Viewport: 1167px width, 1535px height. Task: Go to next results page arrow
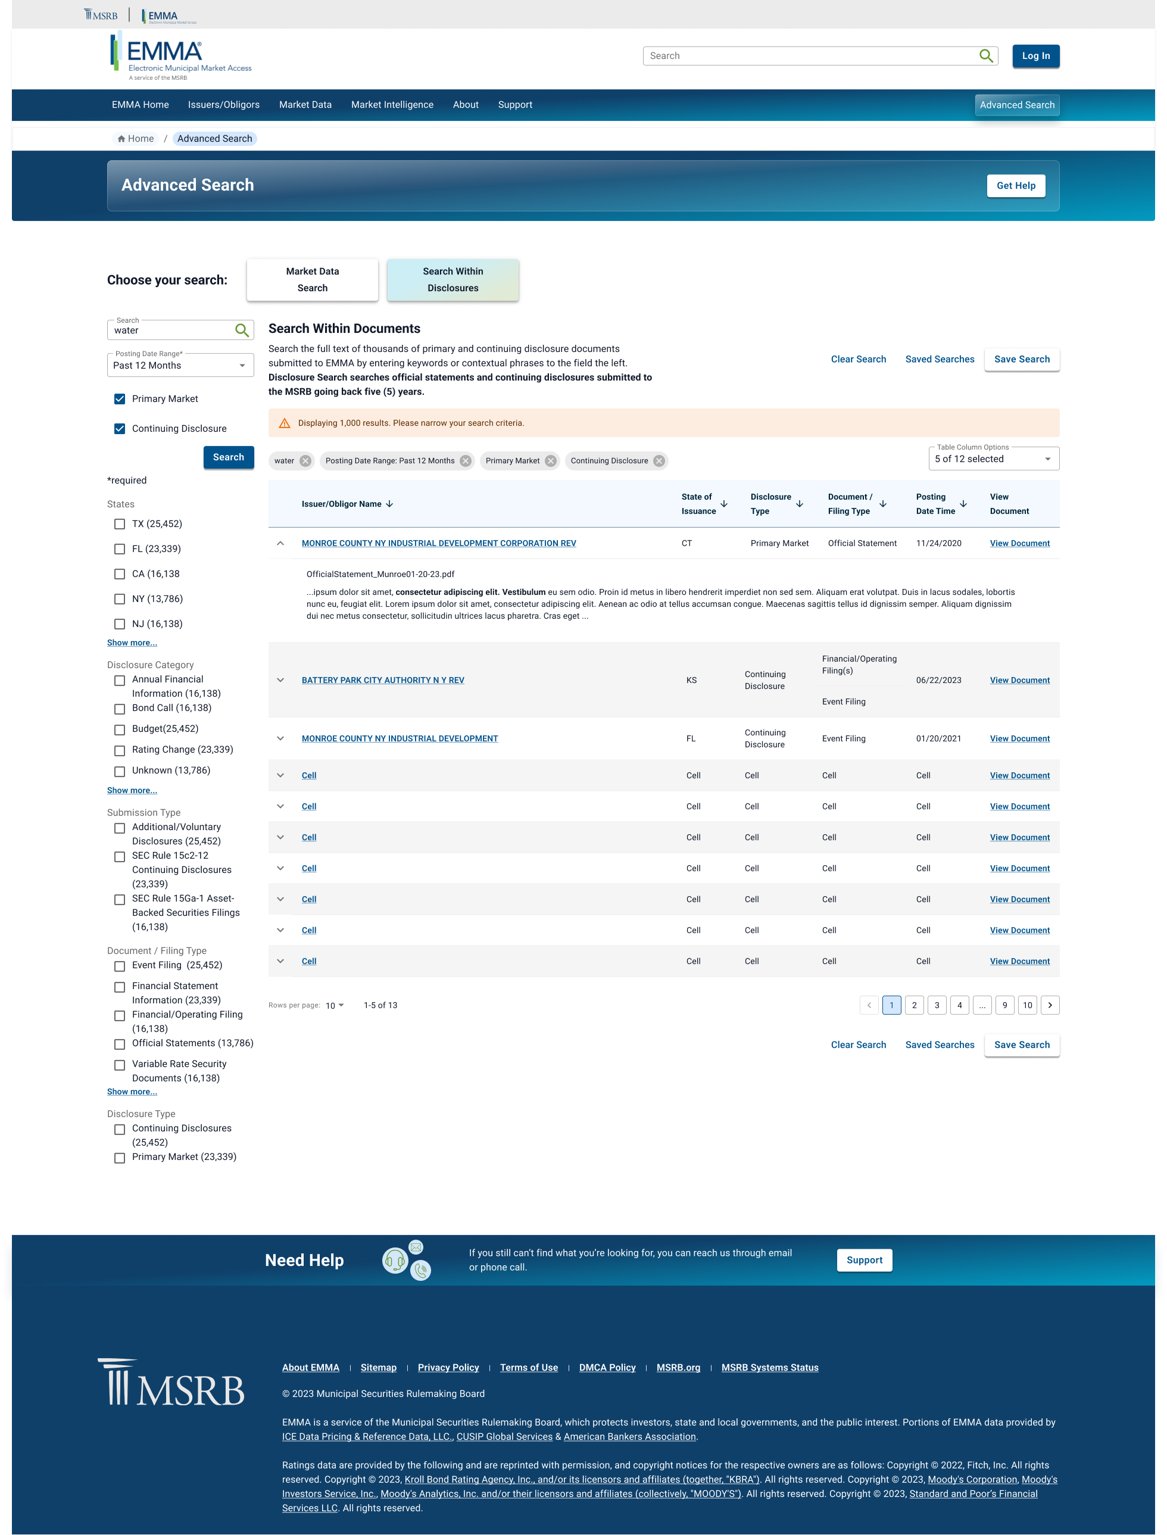pyautogui.click(x=1050, y=1005)
